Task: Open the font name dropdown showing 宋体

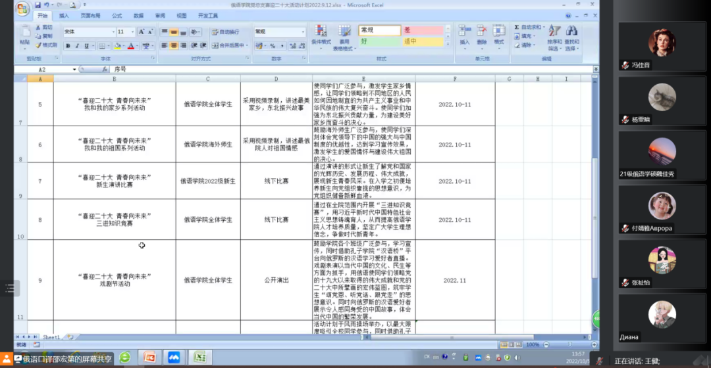Action: pos(89,32)
